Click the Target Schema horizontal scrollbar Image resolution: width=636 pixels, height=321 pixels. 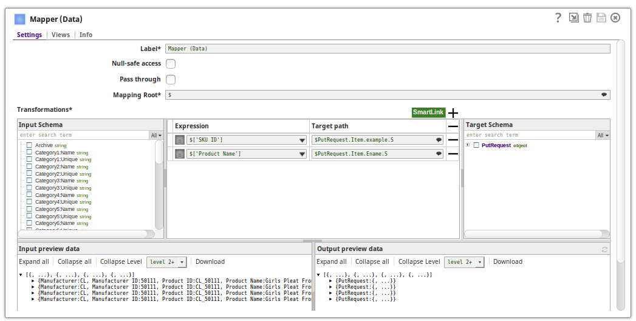click(x=536, y=234)
